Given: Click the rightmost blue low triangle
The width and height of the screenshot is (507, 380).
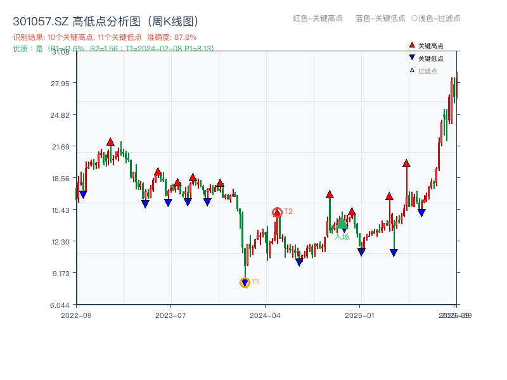Looking at the screenshot, I should click(x=421, y=213).
